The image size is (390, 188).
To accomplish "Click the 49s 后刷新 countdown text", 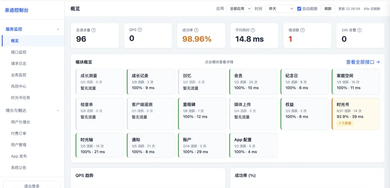I will coord(372,9).
